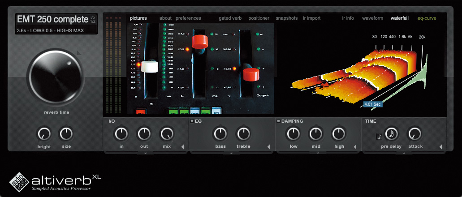Screen dimensions: 462x197
Task: Click the I/O in knob
Action: tap(121, 134)
